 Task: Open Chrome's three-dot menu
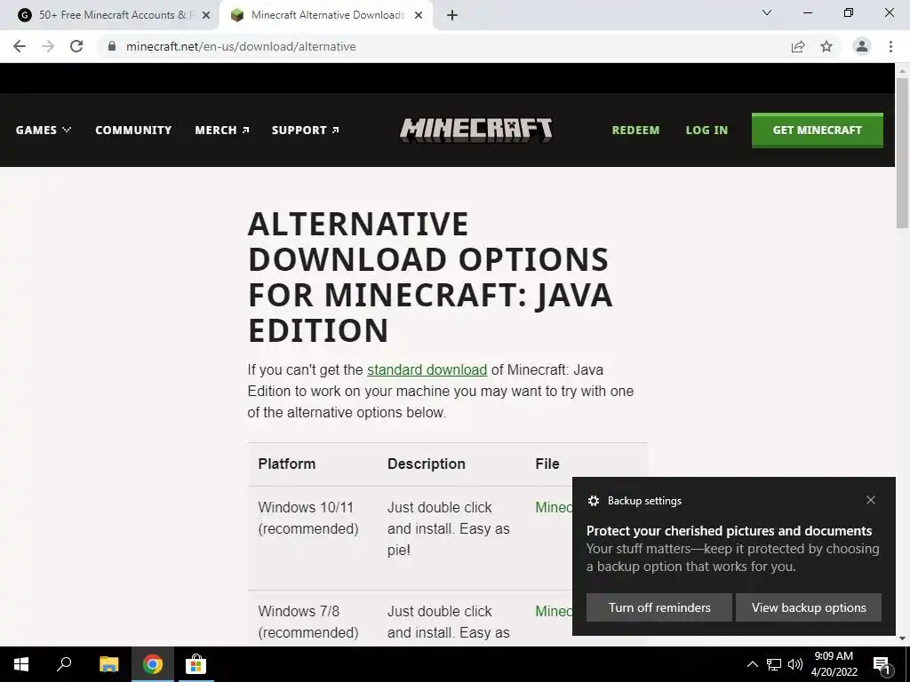point(890,46)
